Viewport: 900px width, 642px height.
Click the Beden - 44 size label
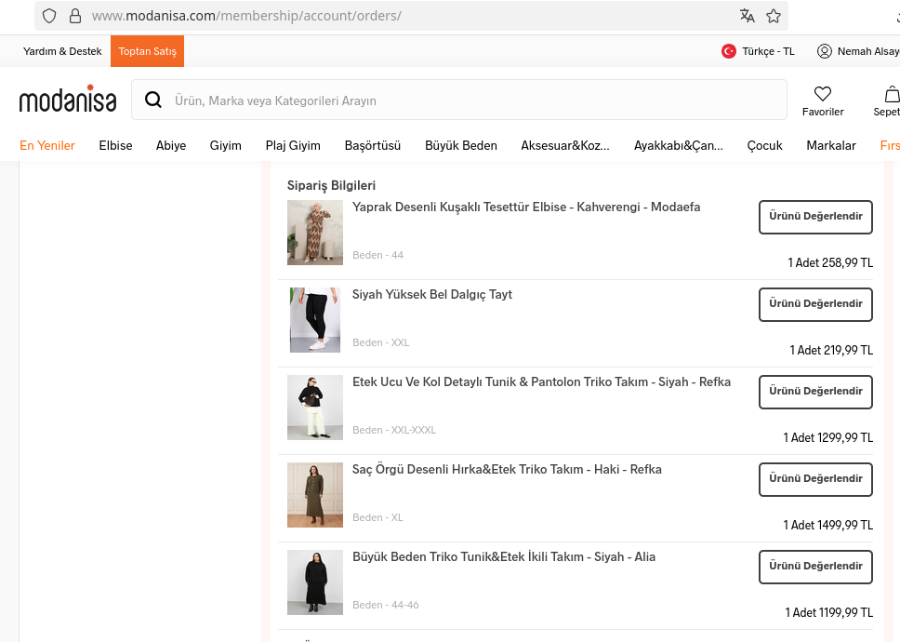[x=377, y=255]
